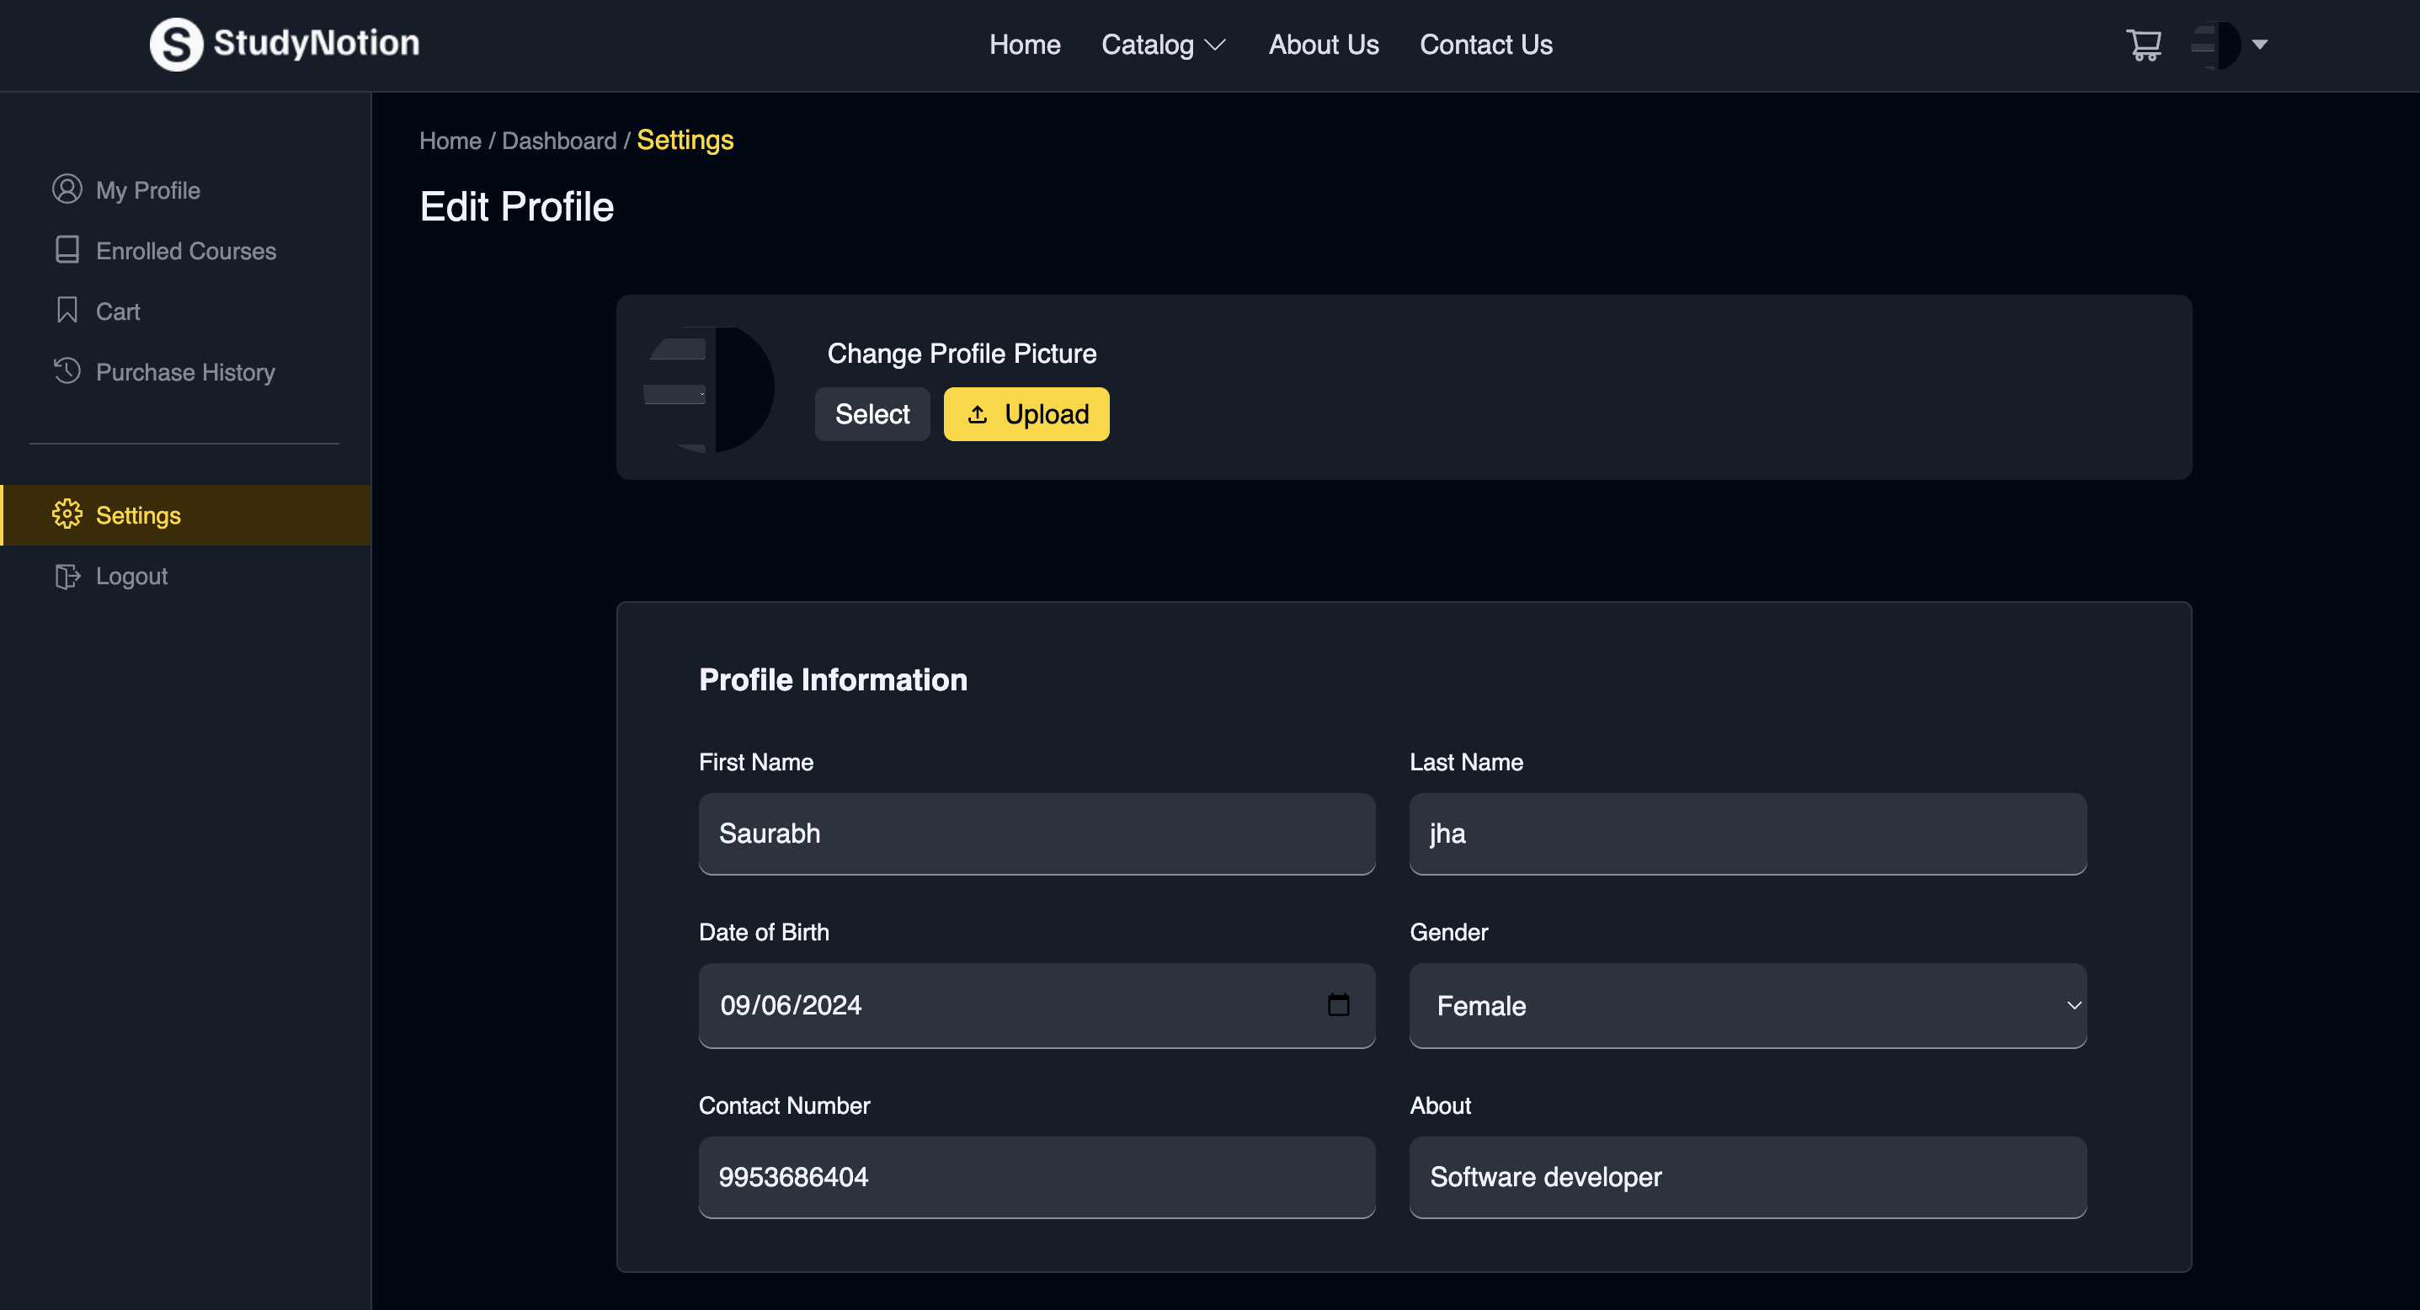
Task: Open Contact Us navigation item
Action: click(x=1485, y=44)
